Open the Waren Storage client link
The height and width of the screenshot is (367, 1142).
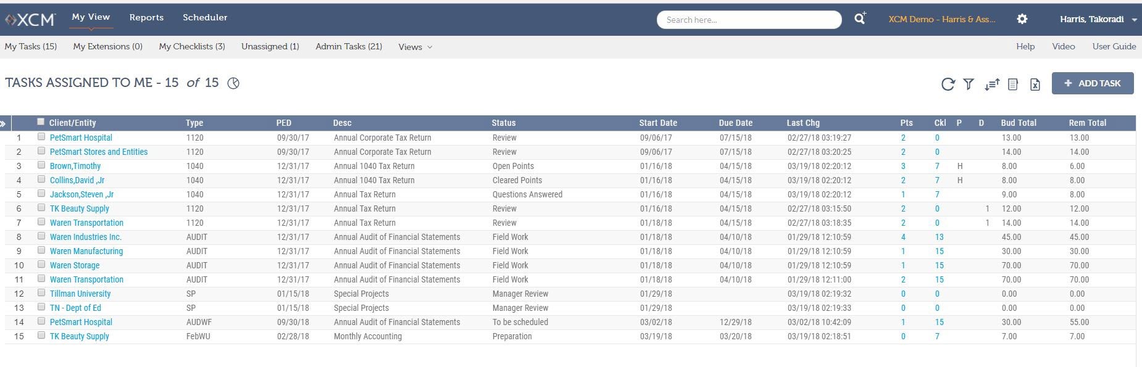click(x=75, y=265)
